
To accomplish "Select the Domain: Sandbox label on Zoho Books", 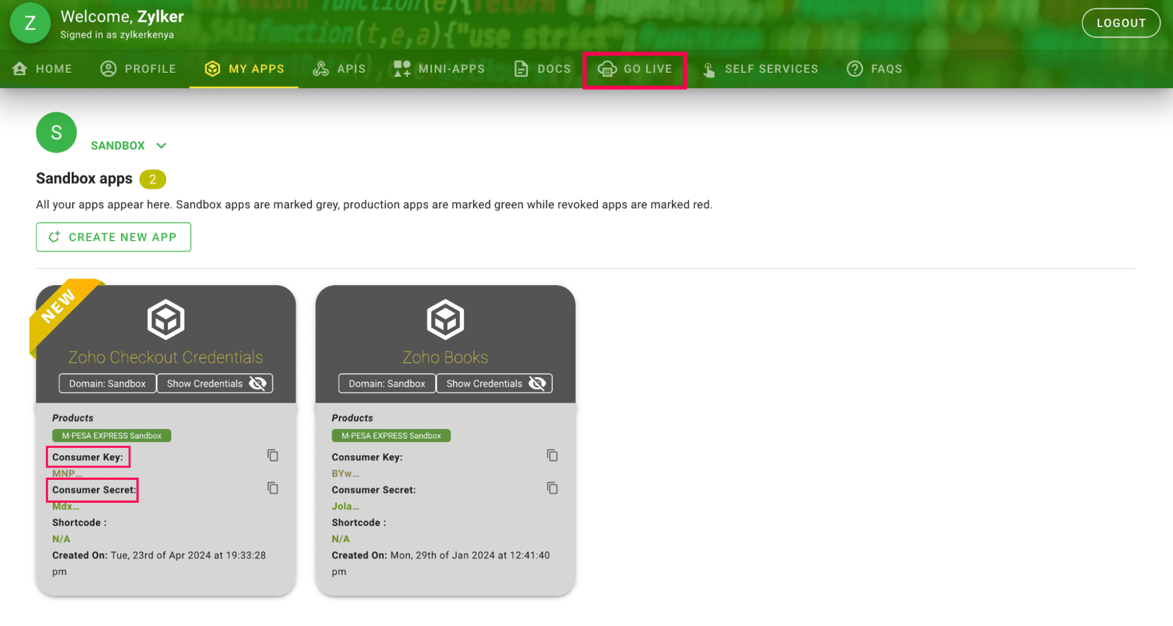I will point(386,383).
